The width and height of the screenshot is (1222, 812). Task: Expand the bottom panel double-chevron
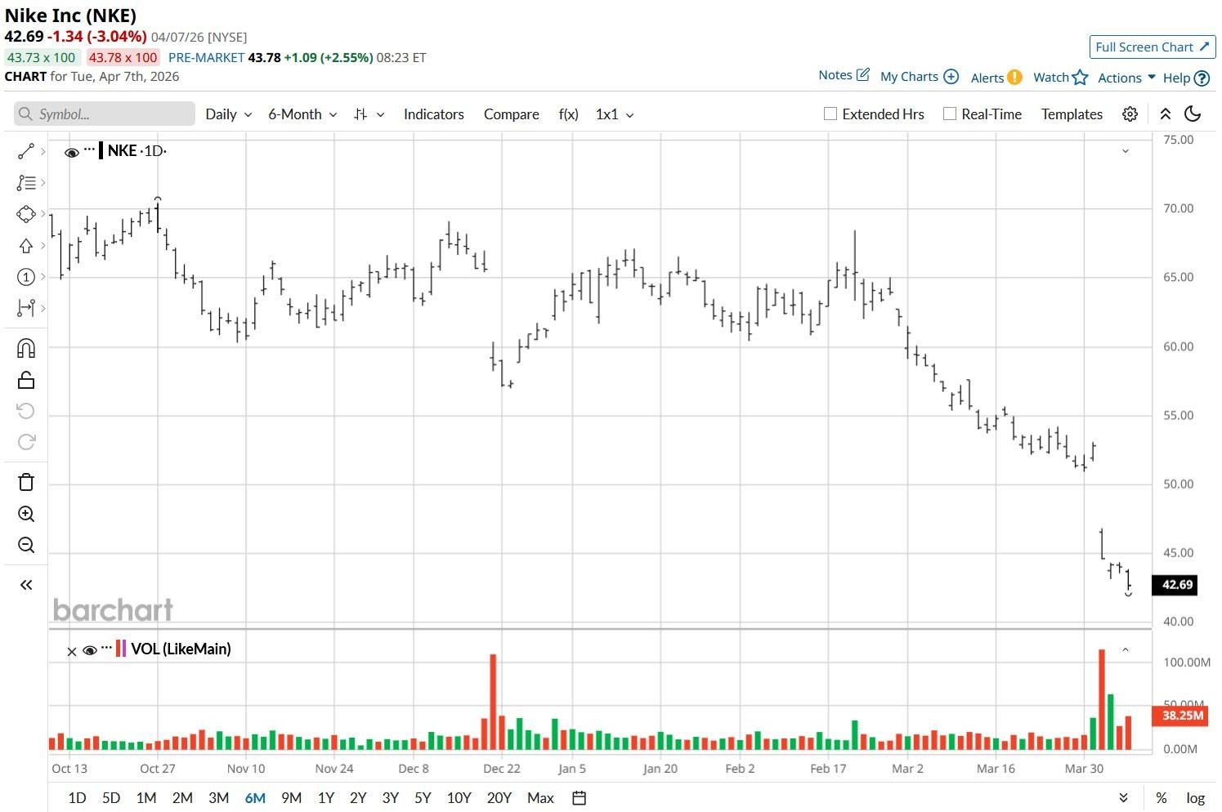tap(1124, 798)
